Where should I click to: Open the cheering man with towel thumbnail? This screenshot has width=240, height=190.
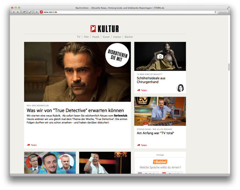(x=105, y=163)
